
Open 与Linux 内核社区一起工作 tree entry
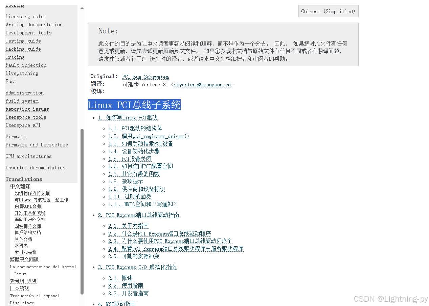click(41, 200)
